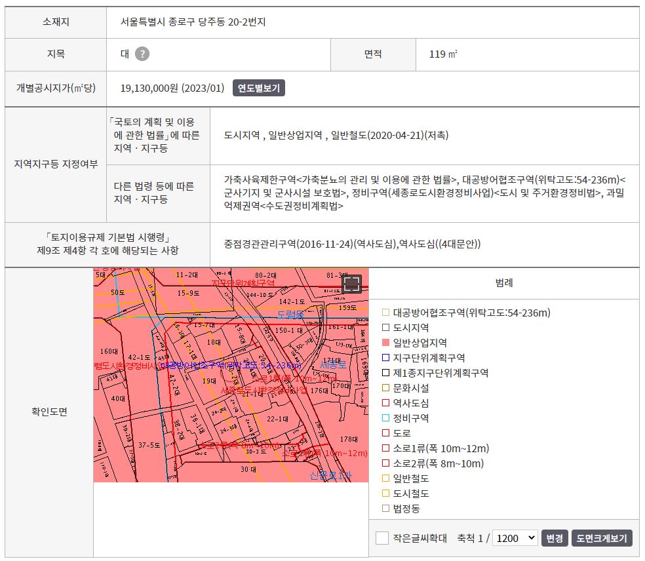Click the area value 119 ㎡

tap(443, 54)
